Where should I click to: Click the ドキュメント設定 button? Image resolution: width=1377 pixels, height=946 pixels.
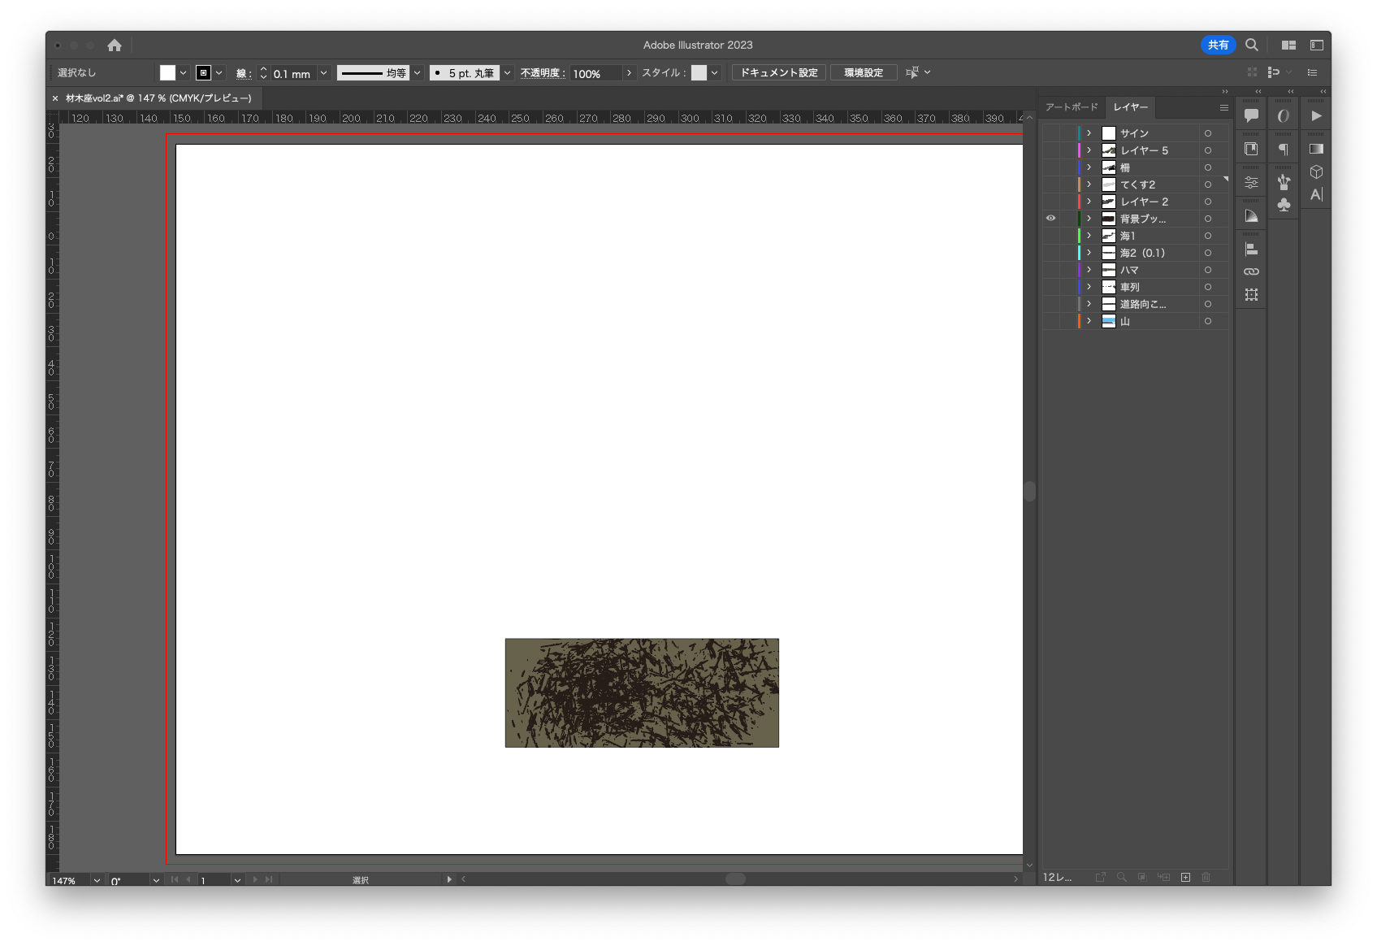tap(778, 73)
